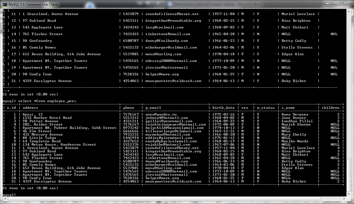Click the address '64 Templeton Road'
The image size is (354, 204).
42,141
